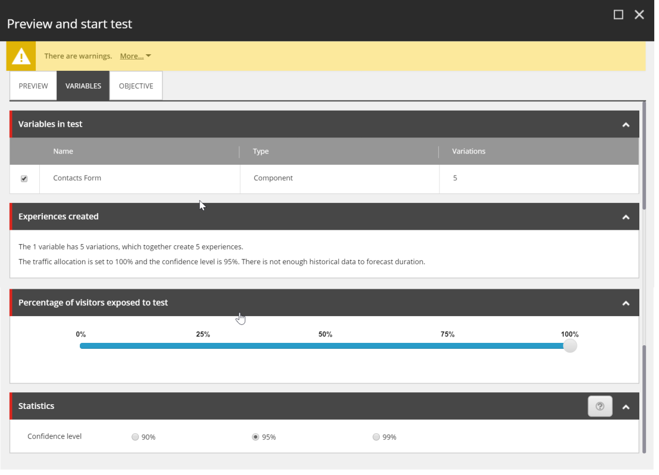This screenshot has height=475, width=659.
Task: Switch to the PREVIEW tab
Action: tap(33, 86)
